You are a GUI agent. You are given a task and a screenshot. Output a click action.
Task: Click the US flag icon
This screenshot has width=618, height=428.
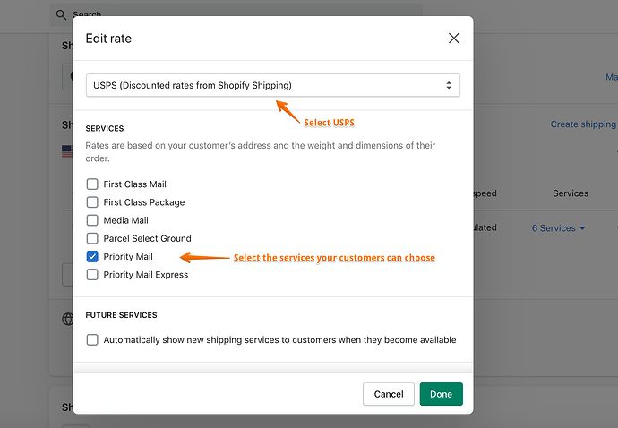coord(67,151)
